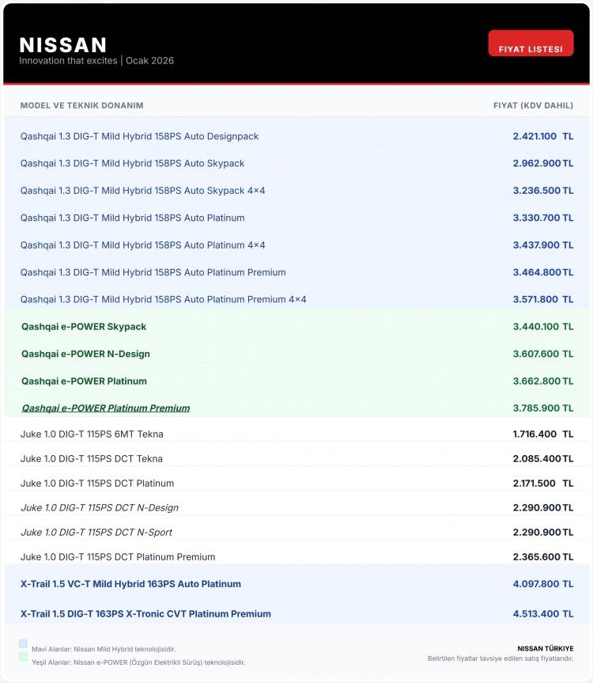Image resolution: width=593 pixels, height=683 pixels.
Task: Select the X-Trail X-Tronic CVT Platinum Premium row
Action: click(145, 613)
